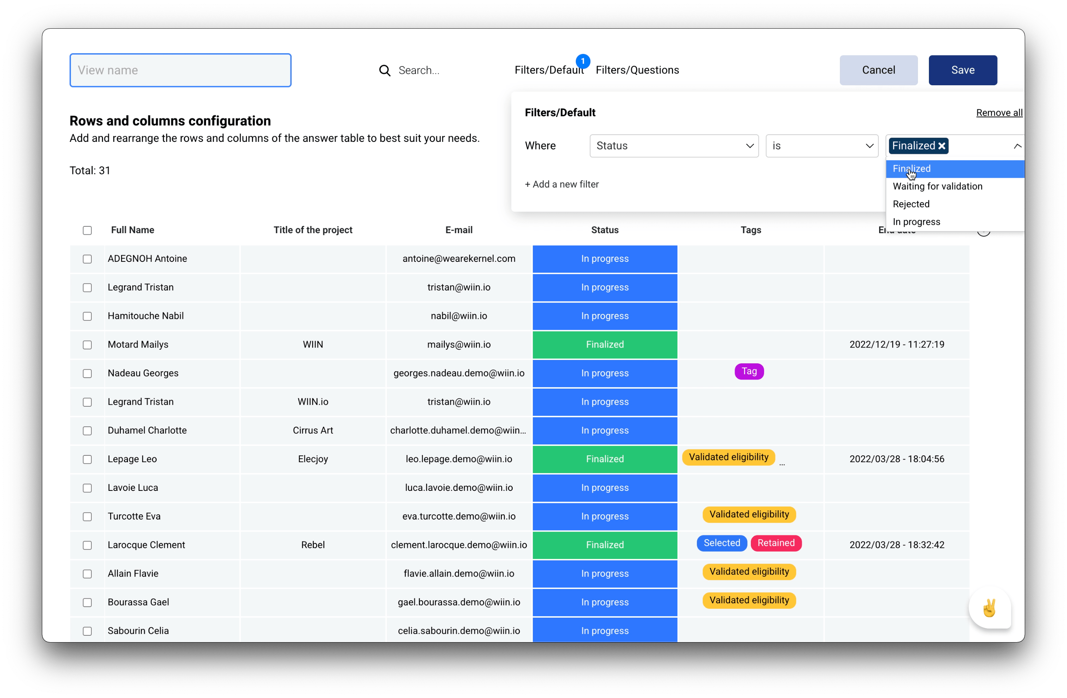Click the blue filter count badge
Screen dimensions: 1067x698
pyautogui.click(x=583, y=61)
